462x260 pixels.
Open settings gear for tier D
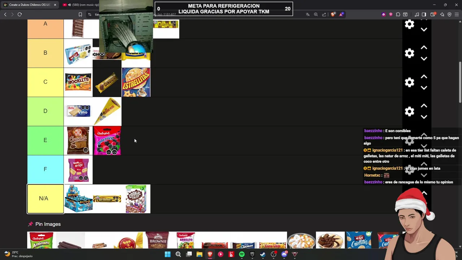tap(409, 112)
